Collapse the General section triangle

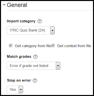(x=4, y=5)
